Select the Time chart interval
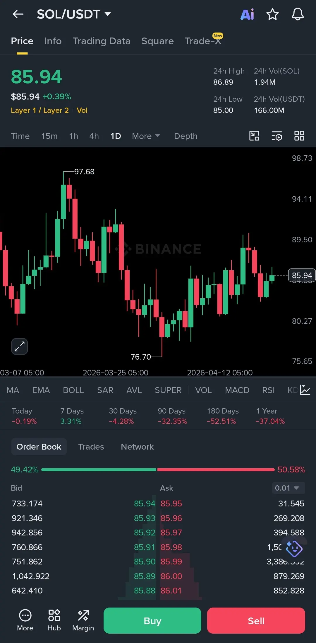Viewport: 316px width, 643px height. tap(20, 136)
